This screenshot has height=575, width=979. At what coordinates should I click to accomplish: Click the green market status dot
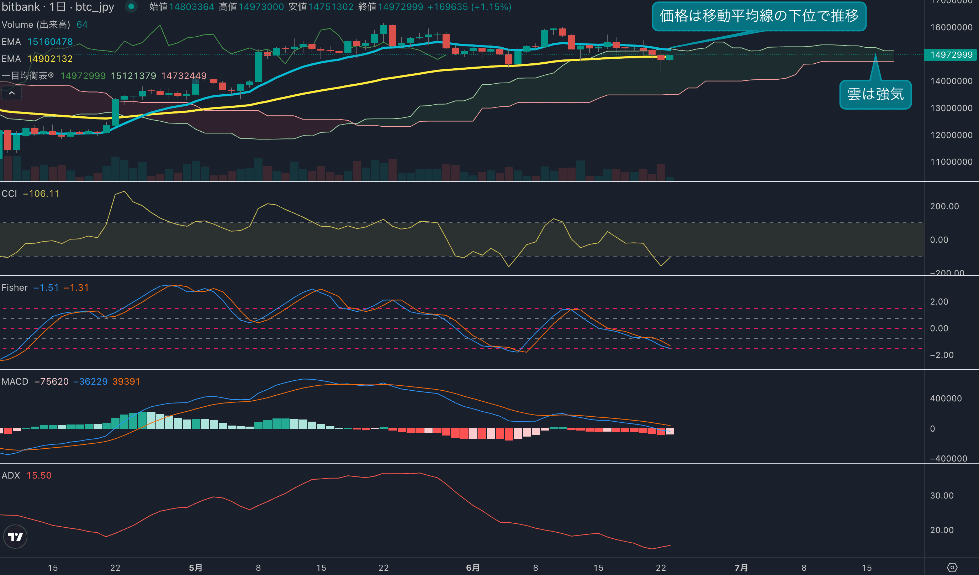[131, 7]
